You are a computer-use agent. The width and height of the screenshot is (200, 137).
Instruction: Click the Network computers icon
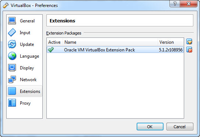click(x=12, y=79)
